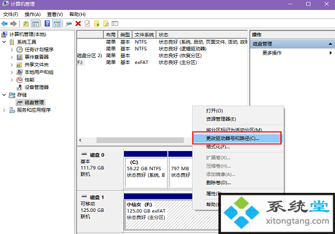Toggle the show/hide action pane icon
335x234 pixels.
[x=57, y=23]
